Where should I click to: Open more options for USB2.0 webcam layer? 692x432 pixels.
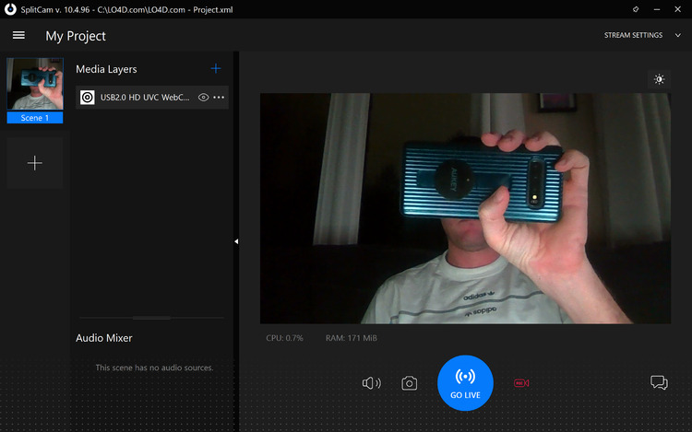coord(219,98)
